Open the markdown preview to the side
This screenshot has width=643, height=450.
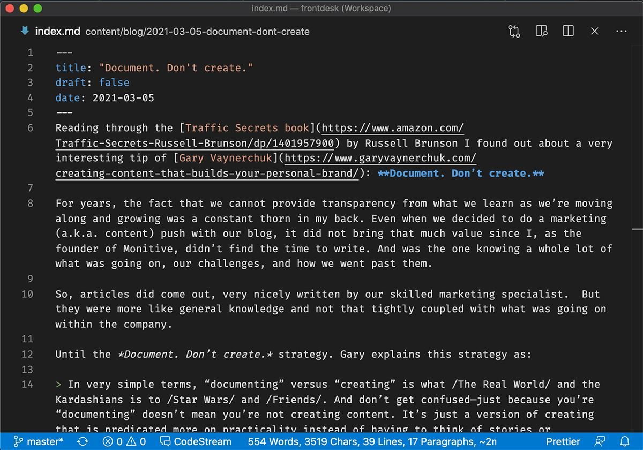(541, 31)
